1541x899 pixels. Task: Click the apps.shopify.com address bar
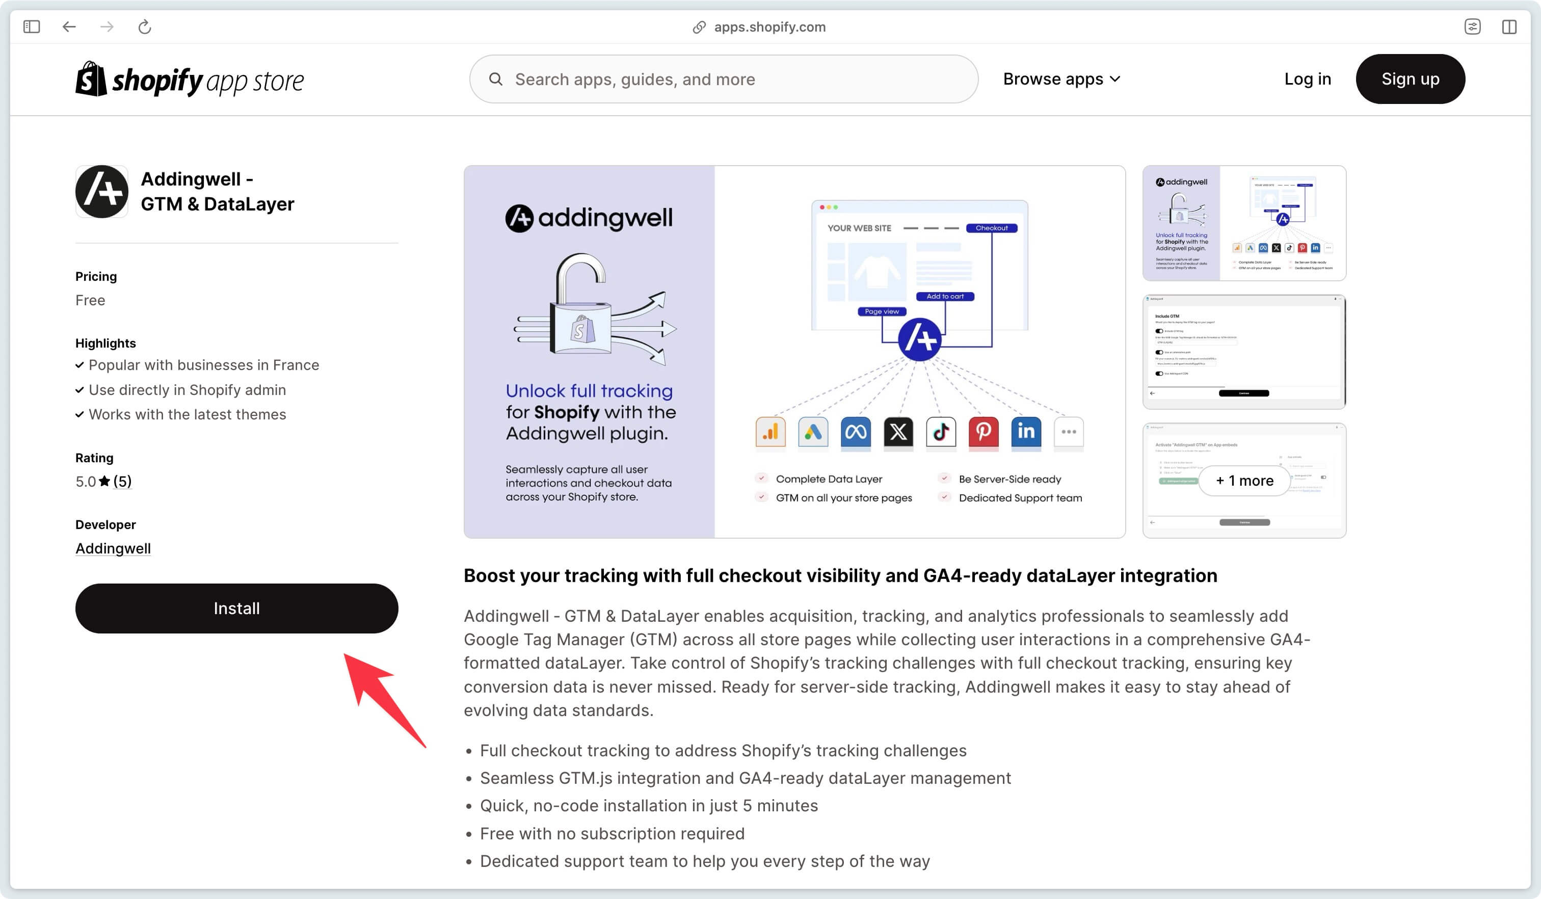770,27
